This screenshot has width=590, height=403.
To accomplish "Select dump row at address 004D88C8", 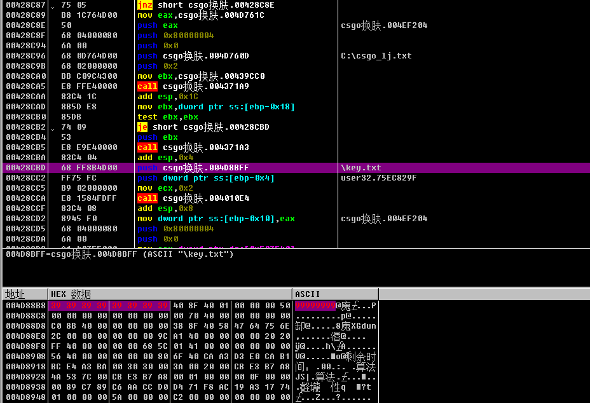I will 190,316.
